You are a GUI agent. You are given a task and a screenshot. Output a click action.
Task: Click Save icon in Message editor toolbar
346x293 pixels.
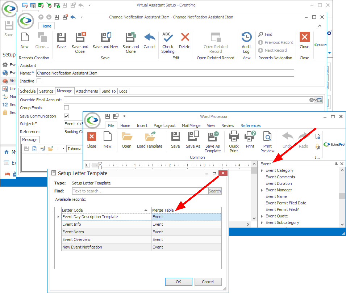pyautogui.click(x=26, y=149)
